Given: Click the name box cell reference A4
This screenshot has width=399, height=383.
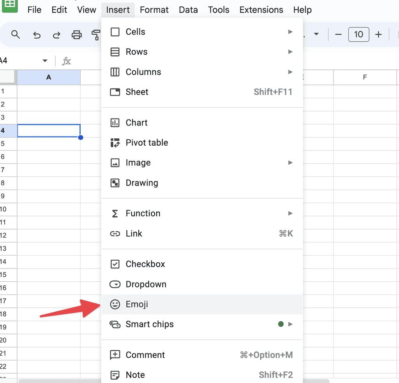Looking at the screenshot, I should coord(4,60).
